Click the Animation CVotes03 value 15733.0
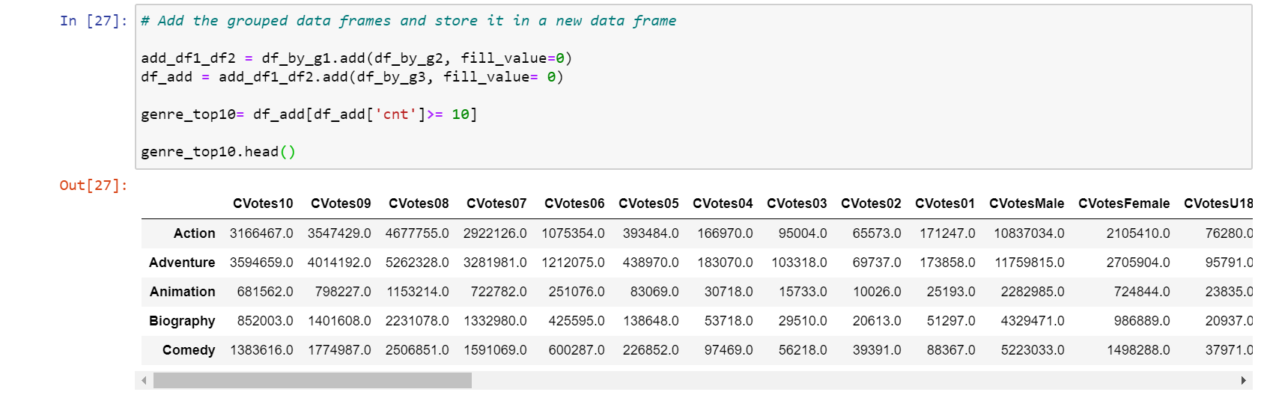The image size is (1267, 395). click(803, 292)
